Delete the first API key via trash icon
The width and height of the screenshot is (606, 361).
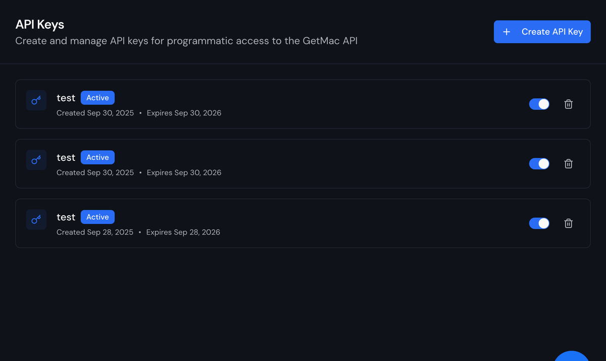pyautogui.click(x=568, y=104)
